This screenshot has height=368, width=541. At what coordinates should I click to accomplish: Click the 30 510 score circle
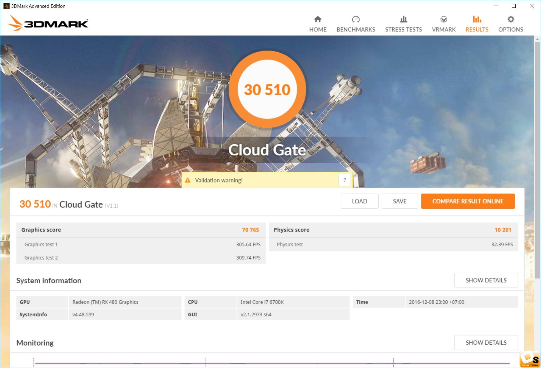(x=267, y=89)
